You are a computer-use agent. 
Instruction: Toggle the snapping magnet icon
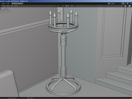(67, 6)
